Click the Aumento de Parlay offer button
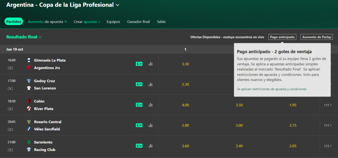The image size is (338, 158). [x=317, y=37]
